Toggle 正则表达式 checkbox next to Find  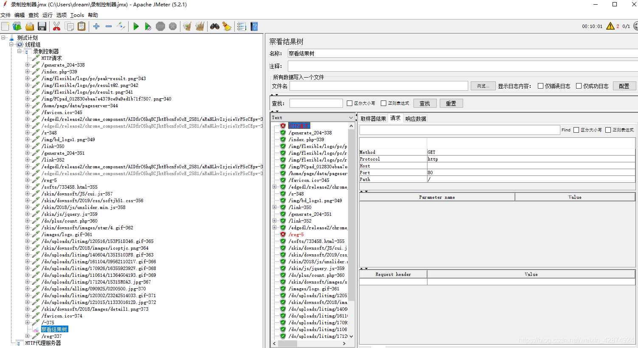(x=608, y=130)
